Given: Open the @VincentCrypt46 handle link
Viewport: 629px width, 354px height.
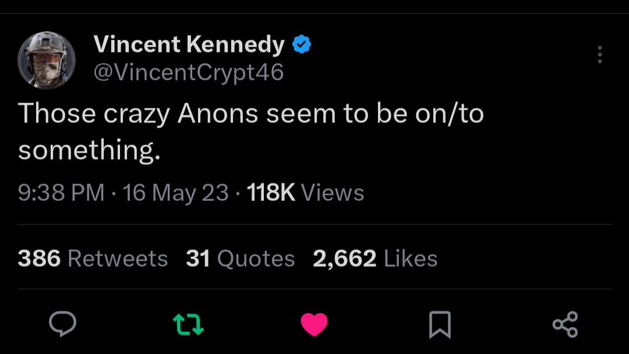Looking at the screenshot, I should pyautogui.click(x=188, y=72).
